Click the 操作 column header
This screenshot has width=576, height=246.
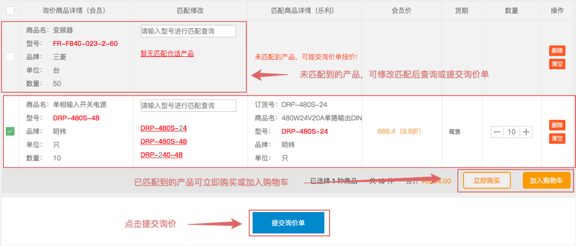coord(557,11)
